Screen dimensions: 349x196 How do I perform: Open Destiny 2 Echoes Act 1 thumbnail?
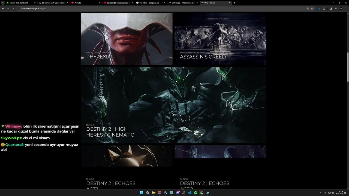tap(127, 156)
